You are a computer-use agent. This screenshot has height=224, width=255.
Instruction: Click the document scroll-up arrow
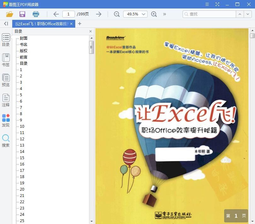[252, 31]
